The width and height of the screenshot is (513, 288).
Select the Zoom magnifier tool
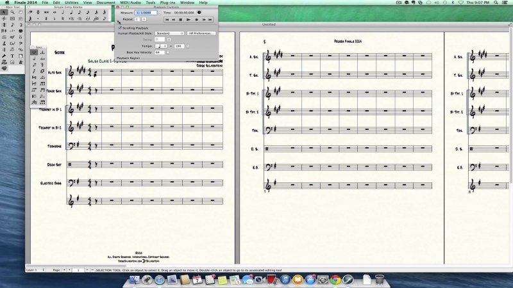(x=12, y=12)
